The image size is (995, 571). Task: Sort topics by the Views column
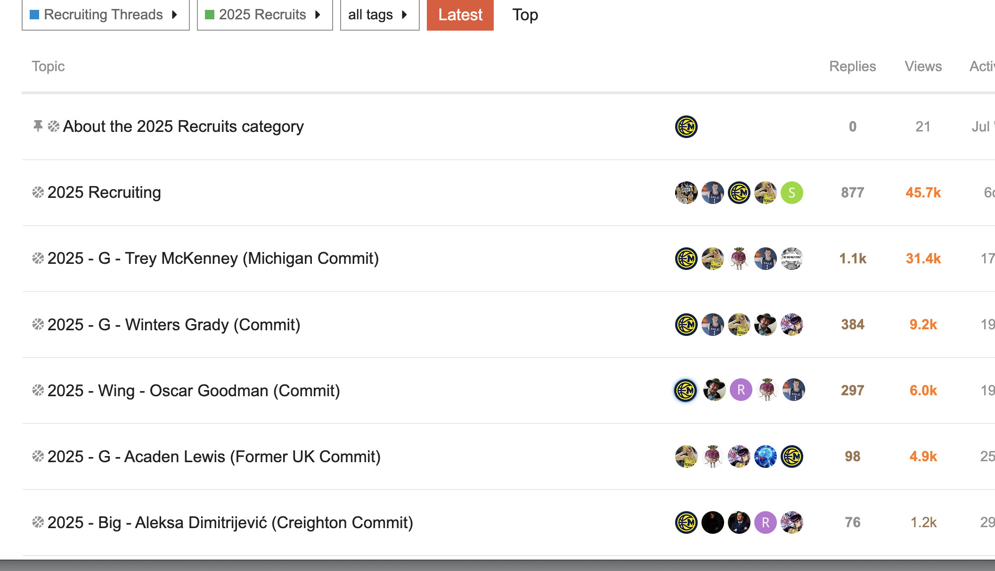coord(923,66)
